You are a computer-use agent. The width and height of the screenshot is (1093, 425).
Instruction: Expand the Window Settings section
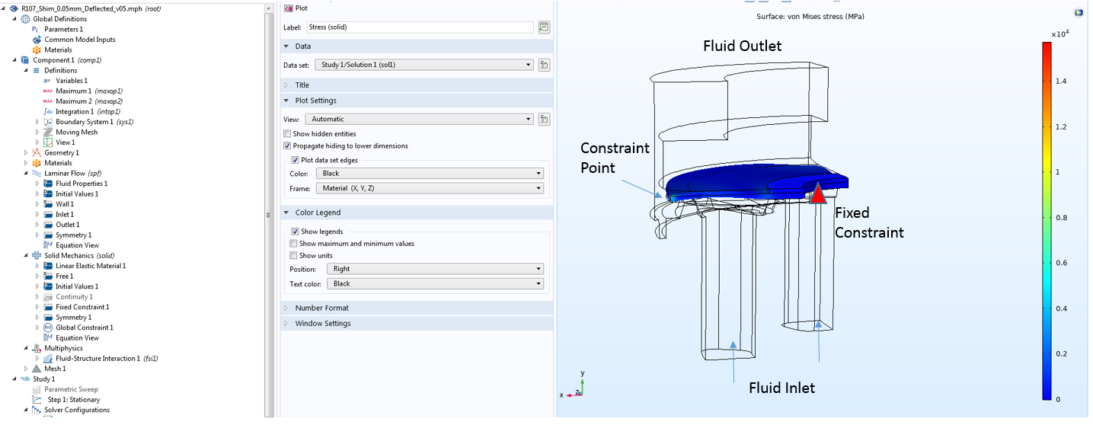click(x=324, y=324)
